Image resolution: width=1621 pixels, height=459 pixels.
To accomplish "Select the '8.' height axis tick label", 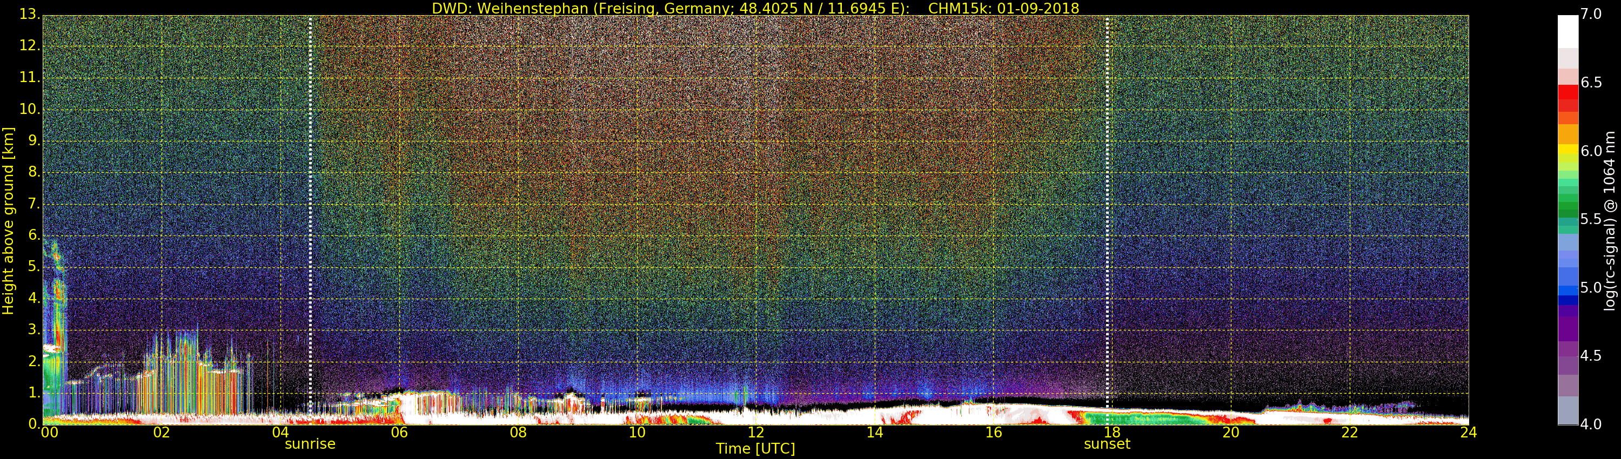I will [34, 172].
